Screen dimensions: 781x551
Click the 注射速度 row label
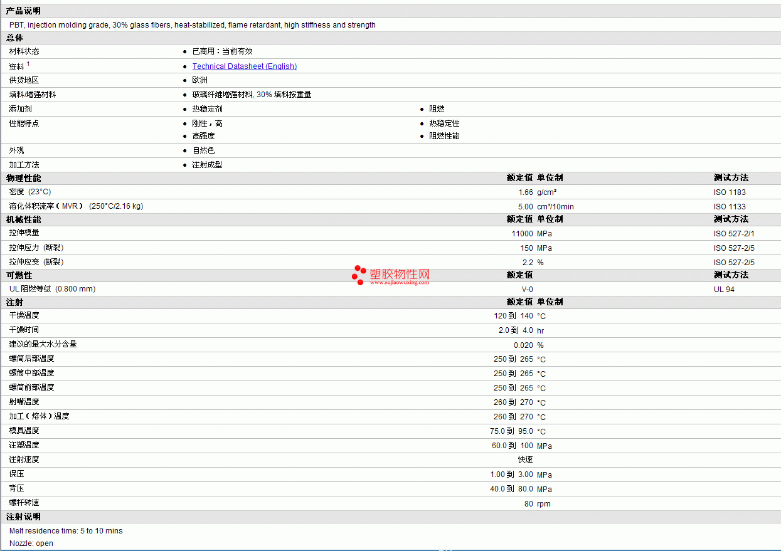[x=24, y=459]
